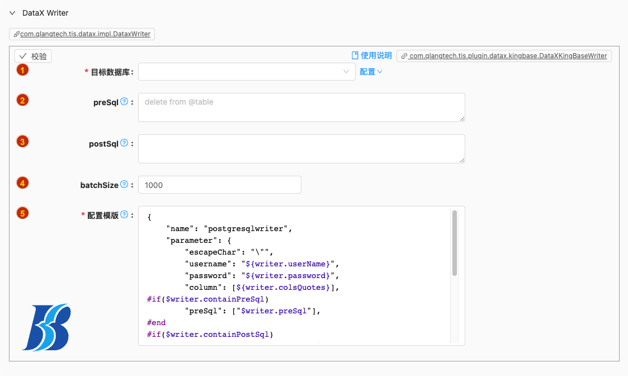Click into the postSql text area
This screenshot has width=628, height=376.
pos(301,149)
